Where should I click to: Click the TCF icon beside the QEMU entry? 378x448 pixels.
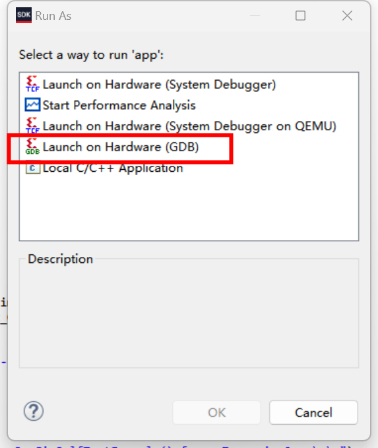[32, 126]
